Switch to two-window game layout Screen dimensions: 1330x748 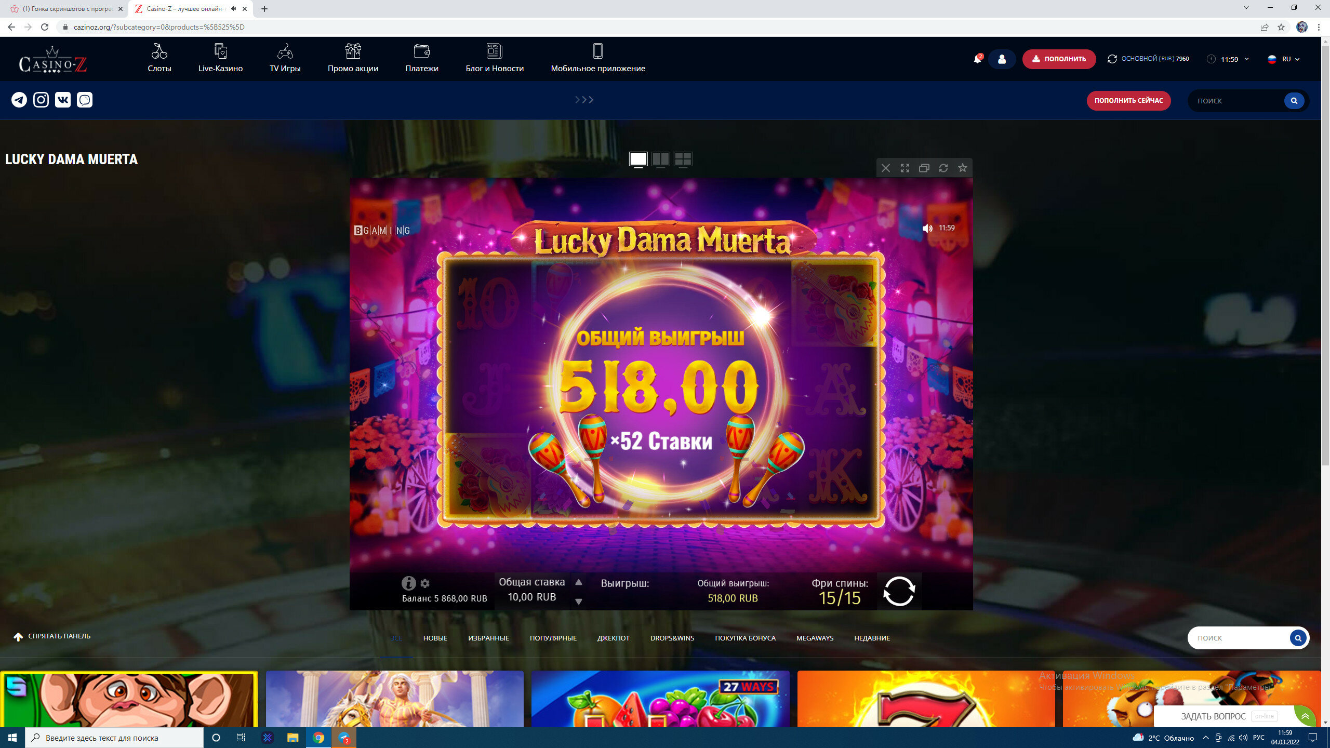(x=660, y=159)
